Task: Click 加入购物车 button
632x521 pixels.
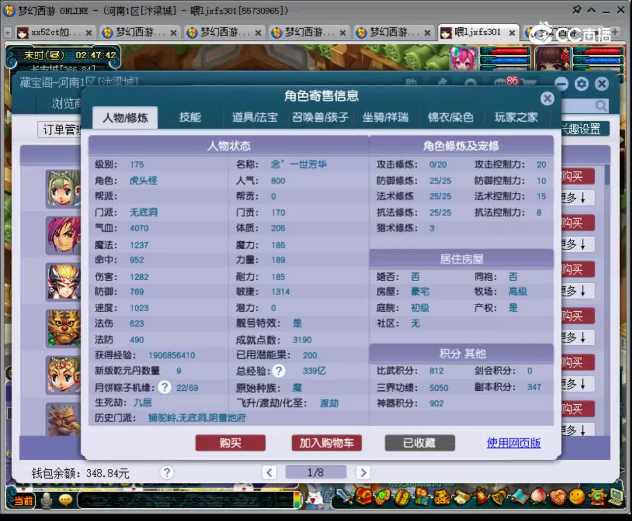Action: [x=326, y=443]
